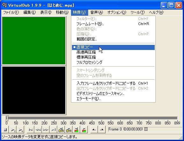The image size is (184, 141).
Task: Open the ファイル(F) menu
Action: [11, 12]
